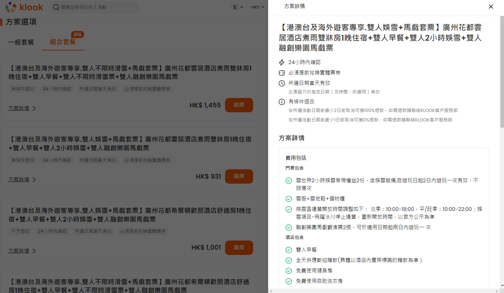This screenshot has height=293, width=504.
Task: Click check icon beside 全天供應歡迎贈飲
Action: (289, 260)
